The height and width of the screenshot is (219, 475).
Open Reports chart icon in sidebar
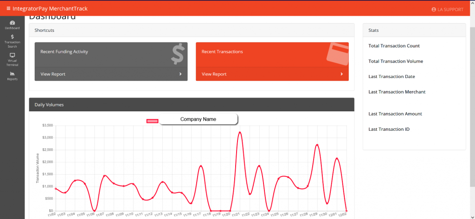click(12, 73)
